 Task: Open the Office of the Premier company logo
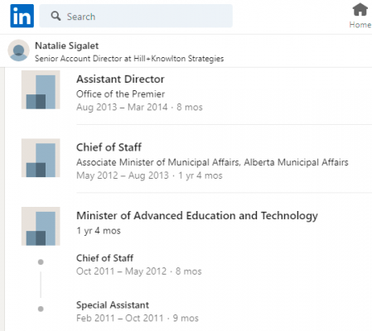(41, 89)
